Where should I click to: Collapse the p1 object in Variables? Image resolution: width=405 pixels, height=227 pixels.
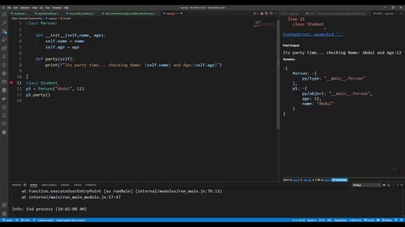click(304, 88)
